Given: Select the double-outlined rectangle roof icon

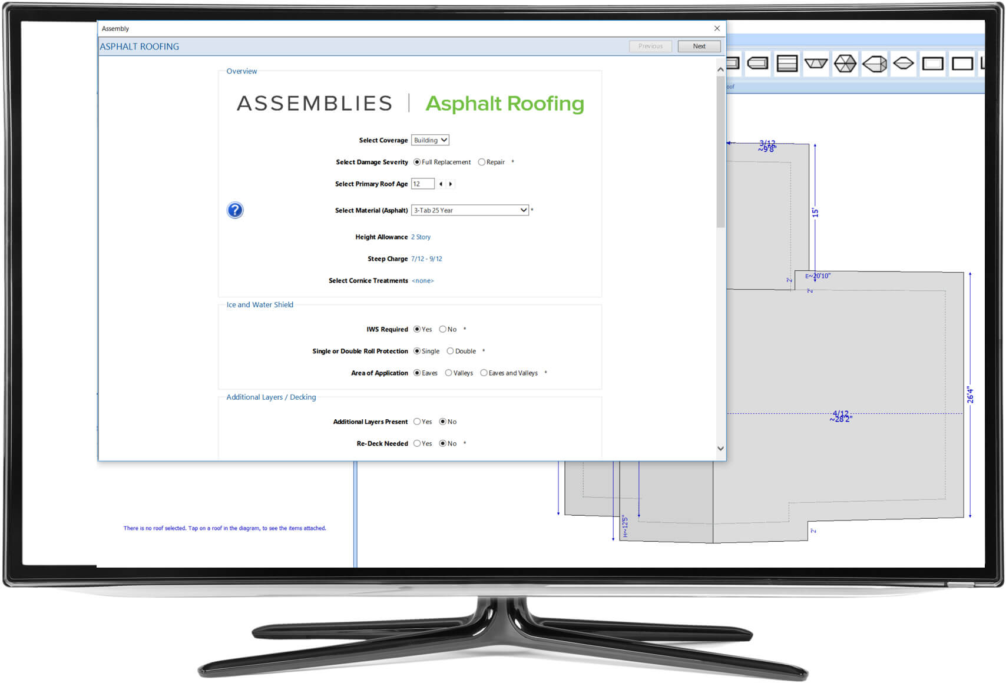Looking at the screenshot, I should coord(933,63).
